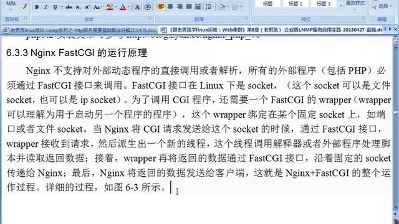Apply the 标题 3 style
The width and height of the screenshot is (399, 224).
click(x=324, y=4)
